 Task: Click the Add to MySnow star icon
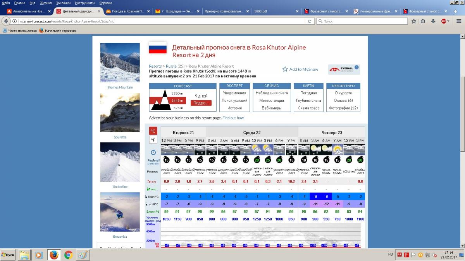(285, 69)
